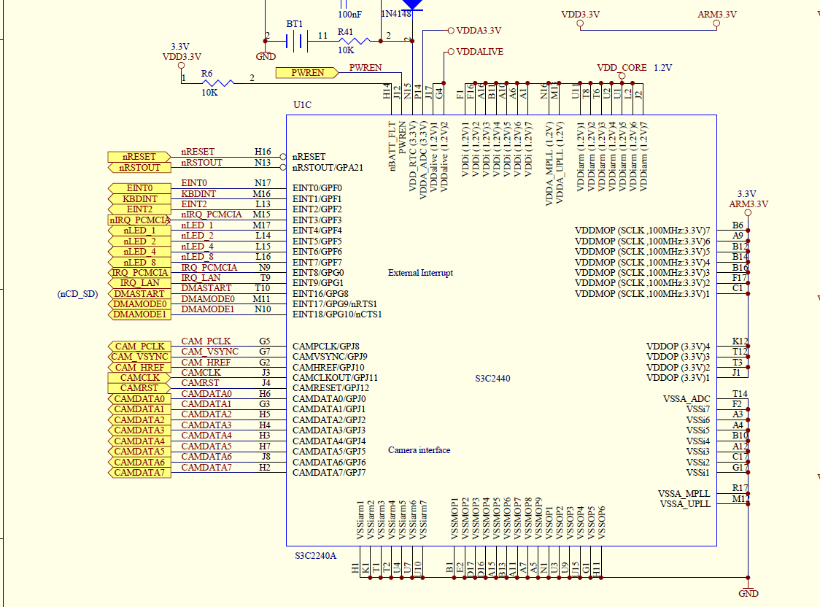
Task: Select the EINT17/GPG9/nRTS1 pin name
Action: point(335,304)
